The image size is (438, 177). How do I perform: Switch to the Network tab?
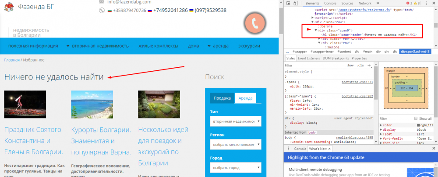[365, 3]
